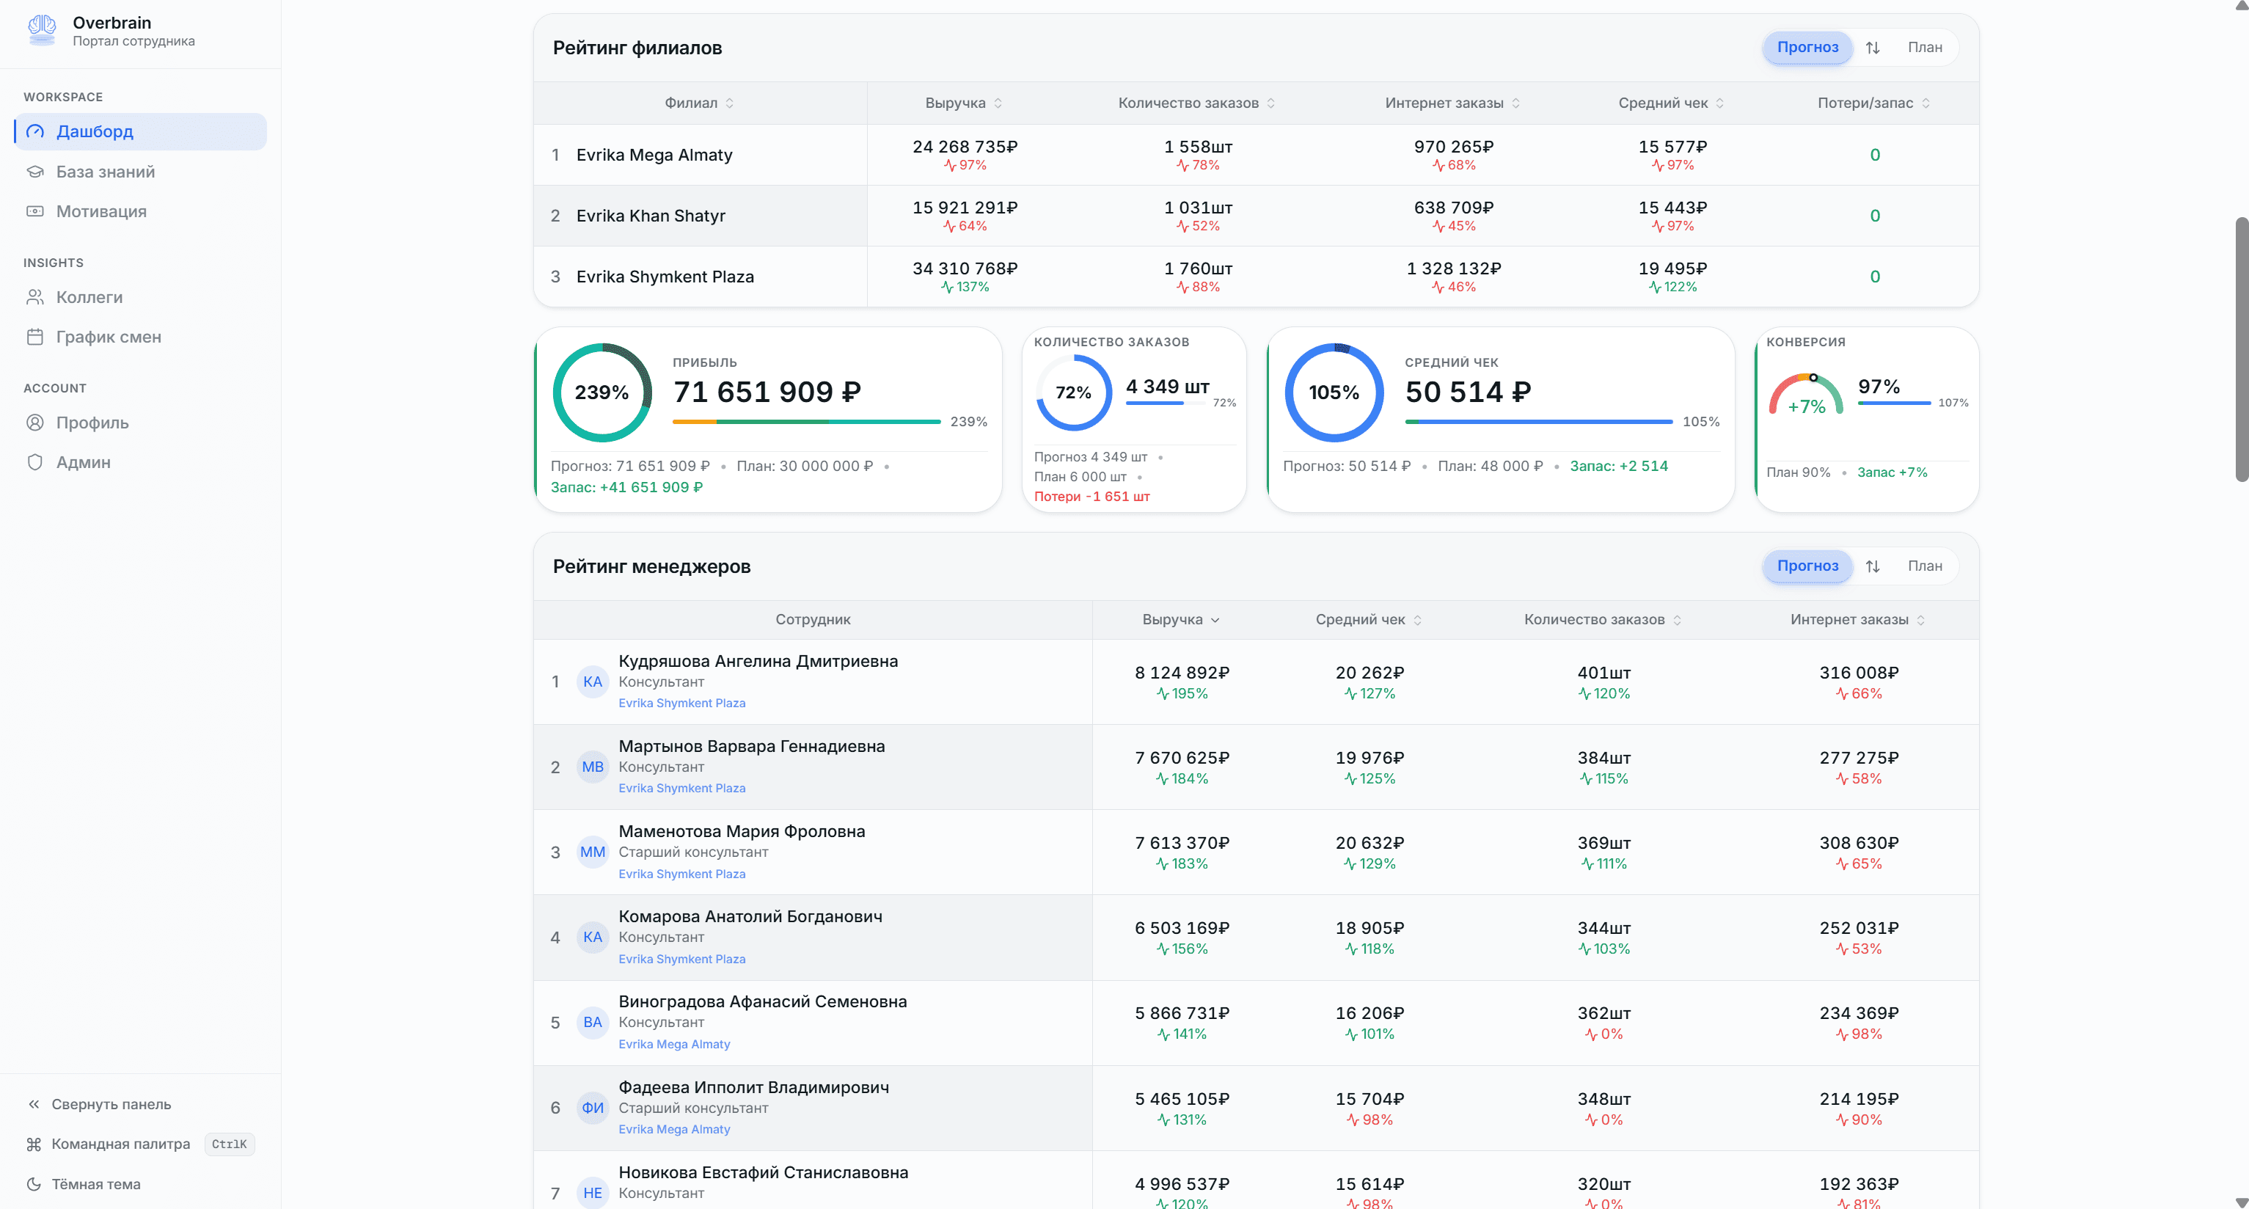
Task: Go to База знаний section
Action: [141, 172]
